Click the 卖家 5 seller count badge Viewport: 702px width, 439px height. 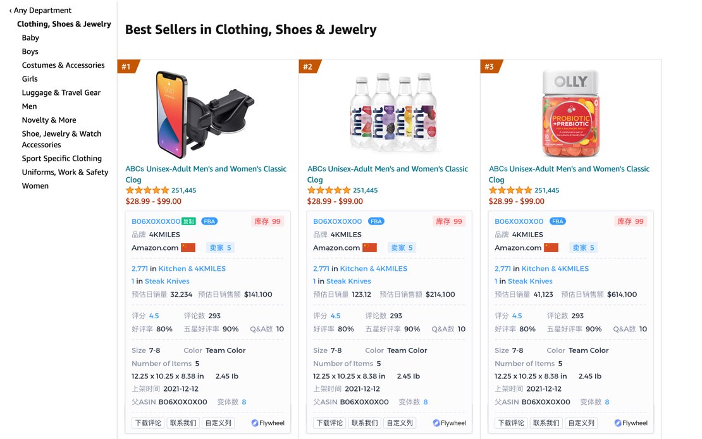pos(220,247)
